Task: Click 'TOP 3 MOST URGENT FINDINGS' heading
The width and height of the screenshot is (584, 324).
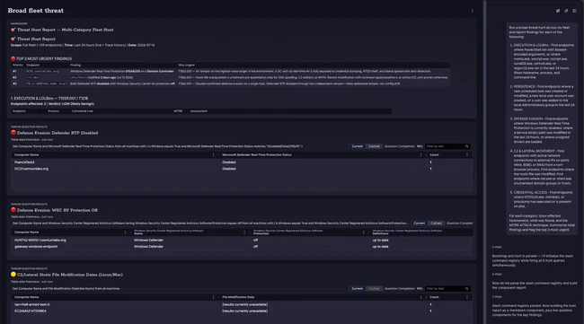Action: click(x=44, y=58)
